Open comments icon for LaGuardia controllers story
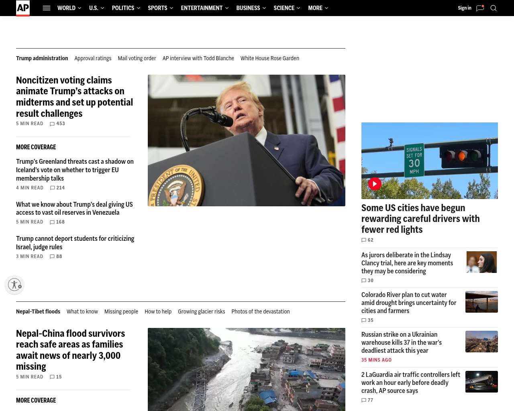Screen dimensions: 514x411 (364, 400)
